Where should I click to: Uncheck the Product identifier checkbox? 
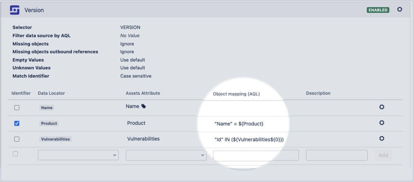pyautogui.click(x=17, y=123)
